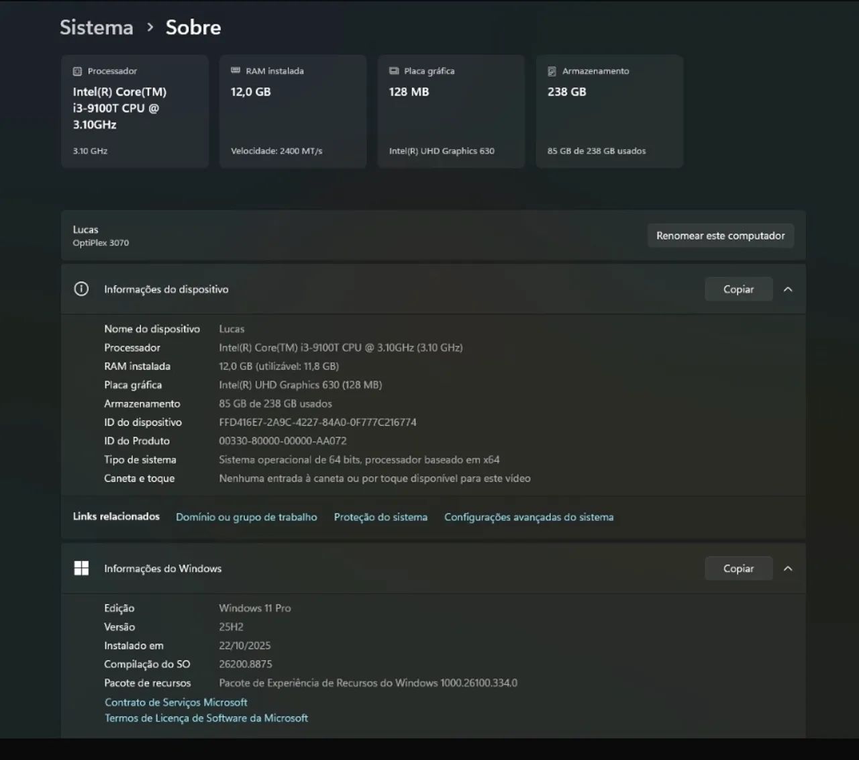Open Domínio ou grupo de trabalho link
The height and width of the screenshot is (760, 859).
pyautogui.click(x=246, y=517)
